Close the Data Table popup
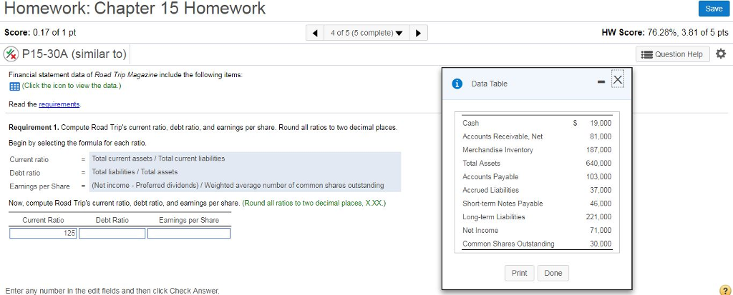Screen dimensions: 733x295 click(x=618, y=79)
